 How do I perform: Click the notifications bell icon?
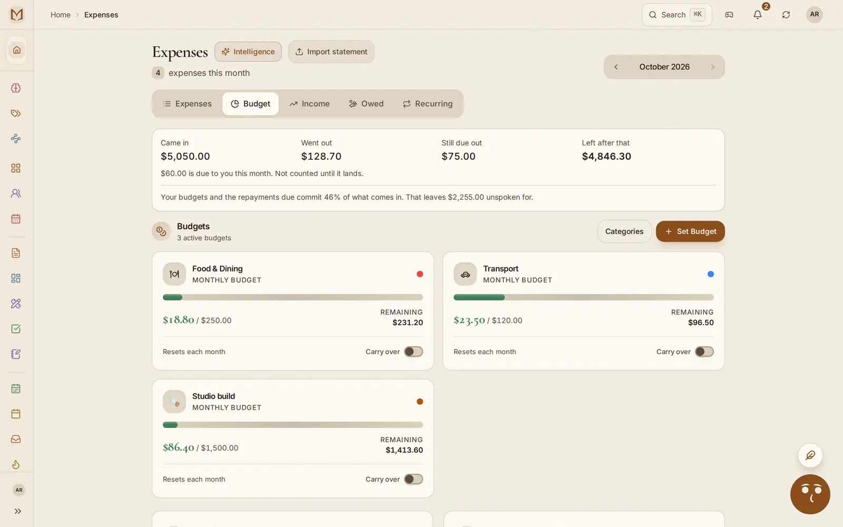click(x=758, y=15)
